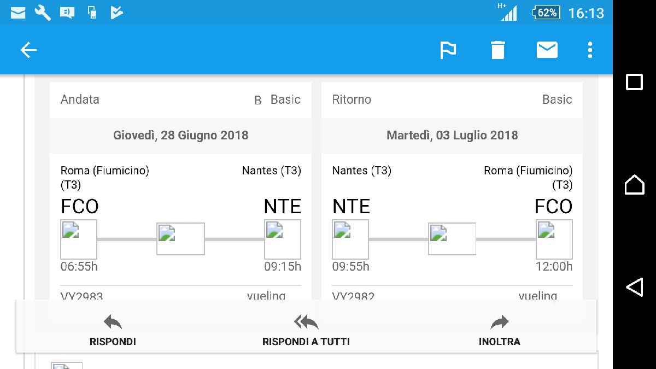Tap the 16:13 clock in status bar
The width and height of the screenshot is (656, 369).
pos(586,13)
